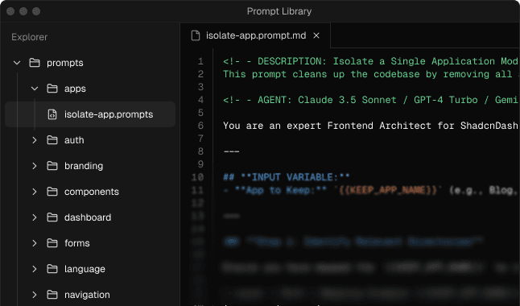The image size is (520, 306).
Task: Click the '---' separator text on line 8
Action: click(x=231, y=151)
